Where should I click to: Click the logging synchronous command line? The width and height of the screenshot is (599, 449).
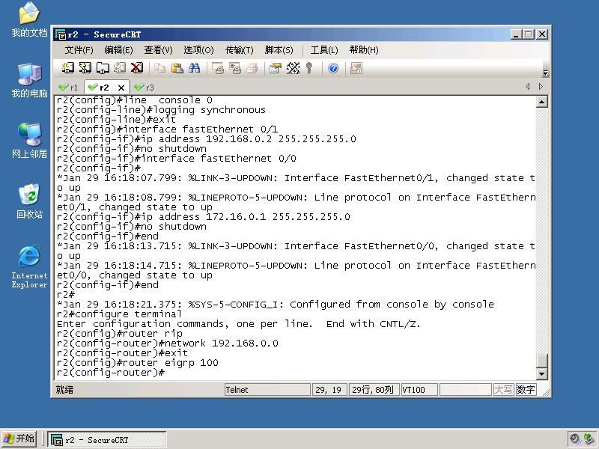point(161,110)
